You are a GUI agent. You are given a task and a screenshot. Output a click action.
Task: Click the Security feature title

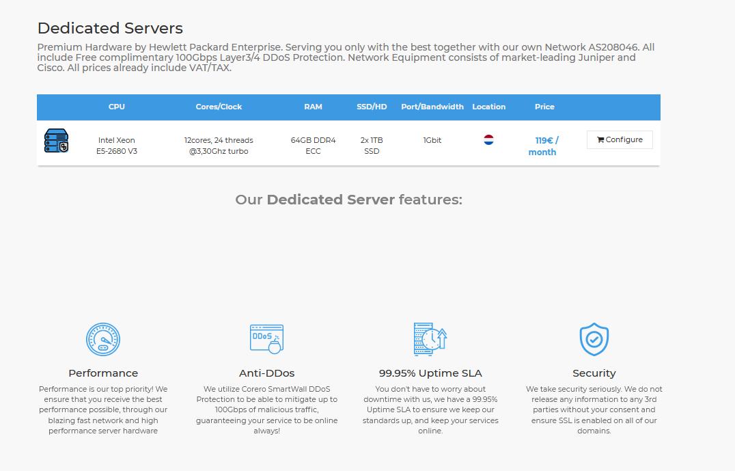[594, 373]
